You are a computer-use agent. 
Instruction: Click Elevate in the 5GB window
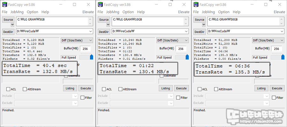tap(88, 12)
